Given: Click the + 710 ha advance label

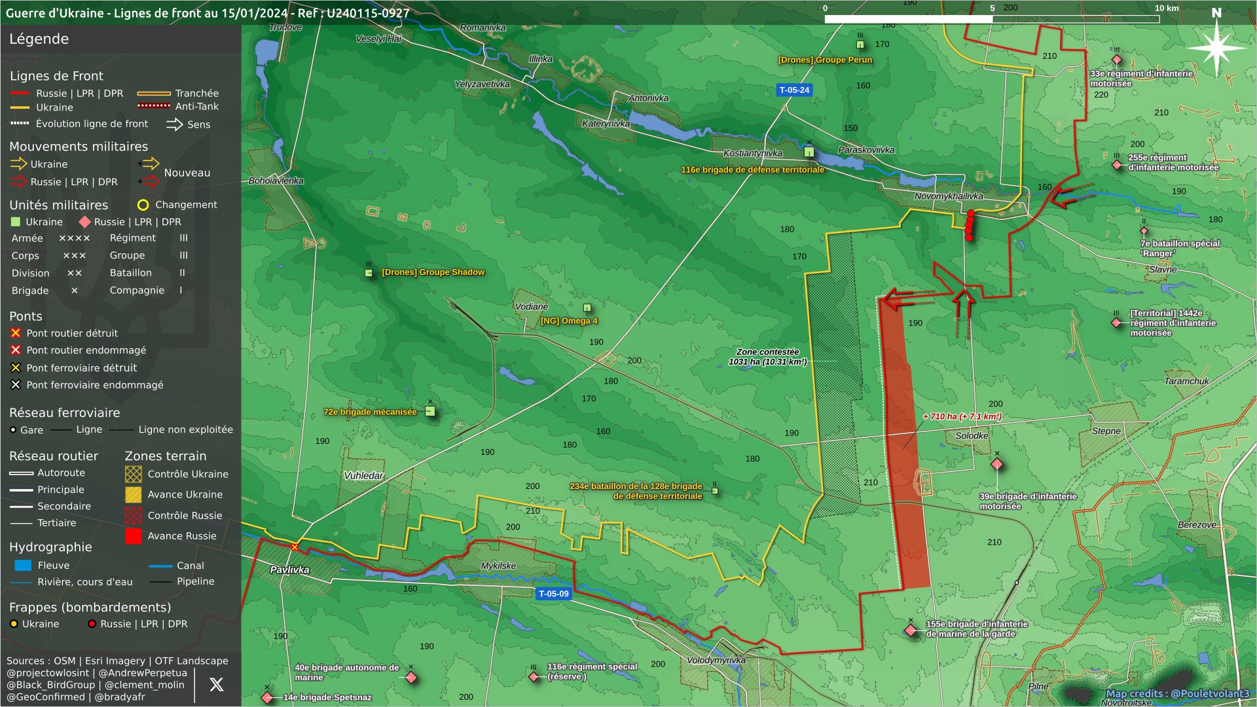Looking at the screenshot, I should click(962, 416).
